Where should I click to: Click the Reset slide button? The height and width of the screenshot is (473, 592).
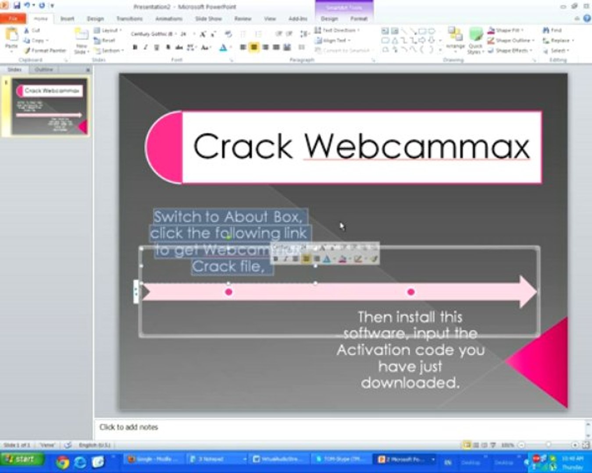pyautogui.click(x=105, y=40)
